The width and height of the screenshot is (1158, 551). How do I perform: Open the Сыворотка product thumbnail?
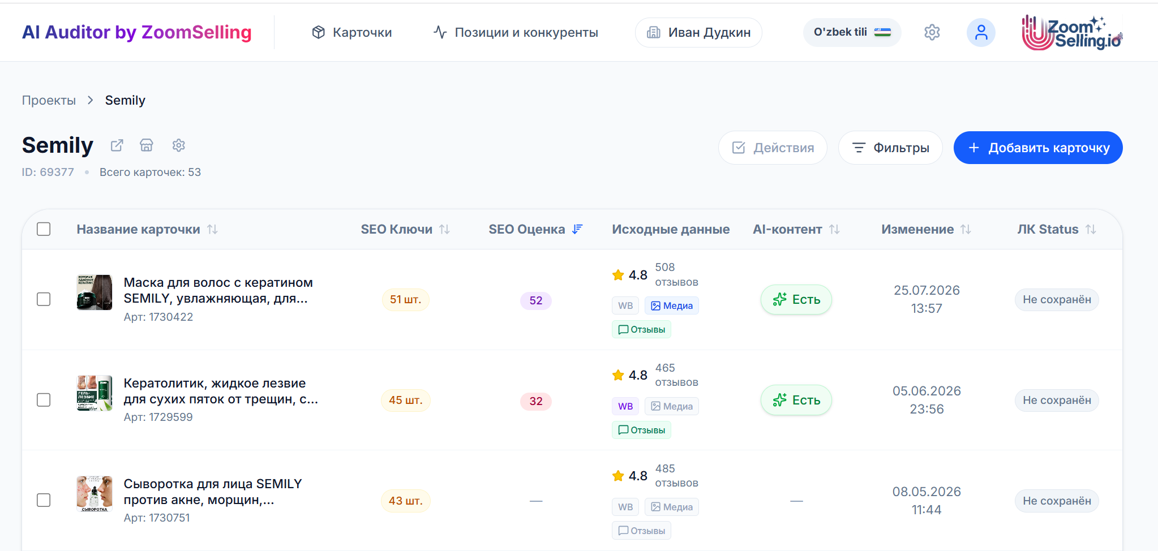(95, 494)
